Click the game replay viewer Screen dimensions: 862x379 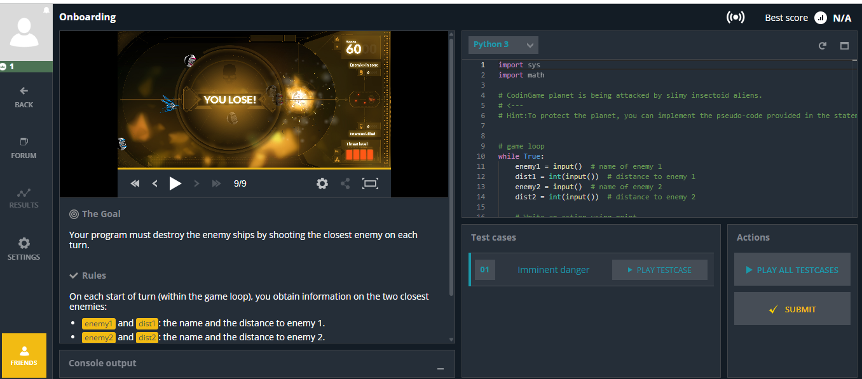(254, 99)
